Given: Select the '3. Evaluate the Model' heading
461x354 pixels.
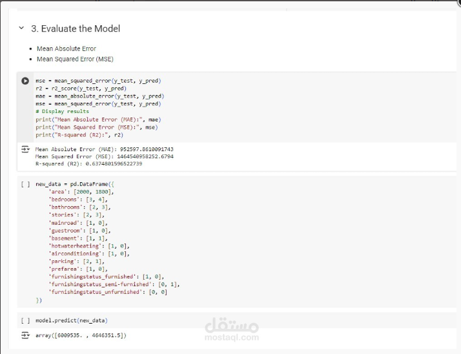Looking at the screenshot, I should pos(76,28).
